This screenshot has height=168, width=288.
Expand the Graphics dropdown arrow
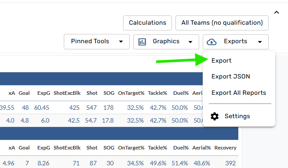190,42
